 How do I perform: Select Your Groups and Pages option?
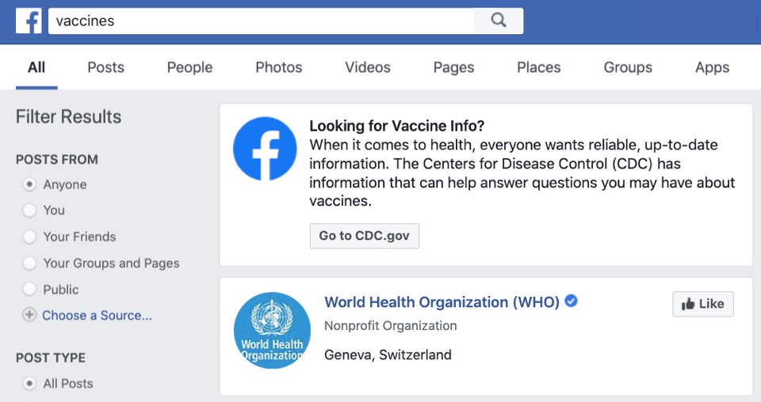point(29,263)
